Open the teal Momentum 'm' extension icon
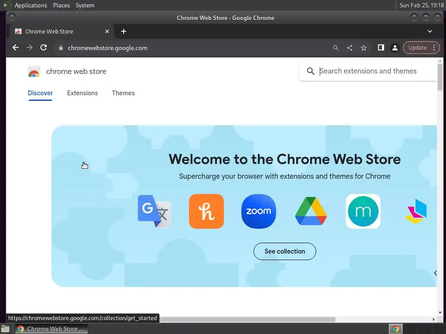 click(363, 211)
